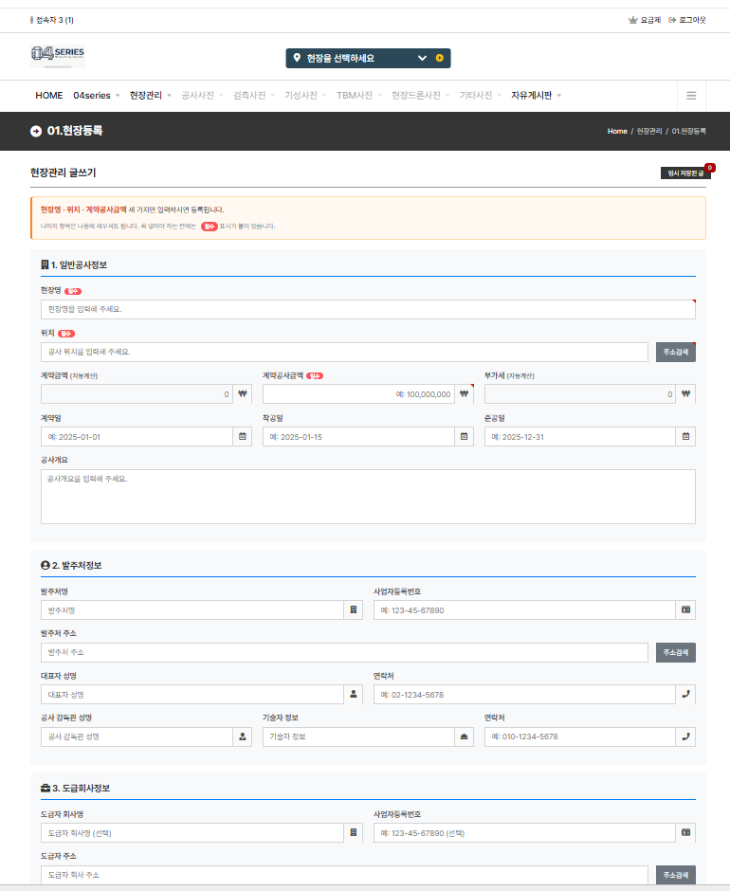Open the hamburger menu icon in navigation bar
Viewport: 730px width, 891px height.
coord(691,96)
